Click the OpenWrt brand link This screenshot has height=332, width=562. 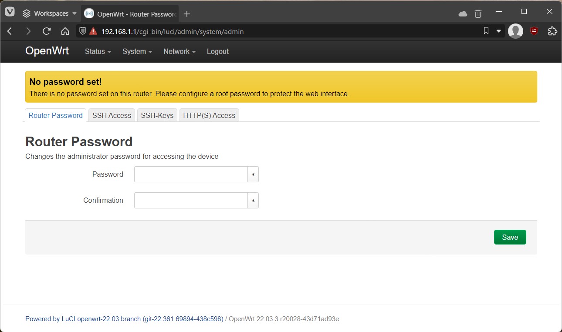47,51
